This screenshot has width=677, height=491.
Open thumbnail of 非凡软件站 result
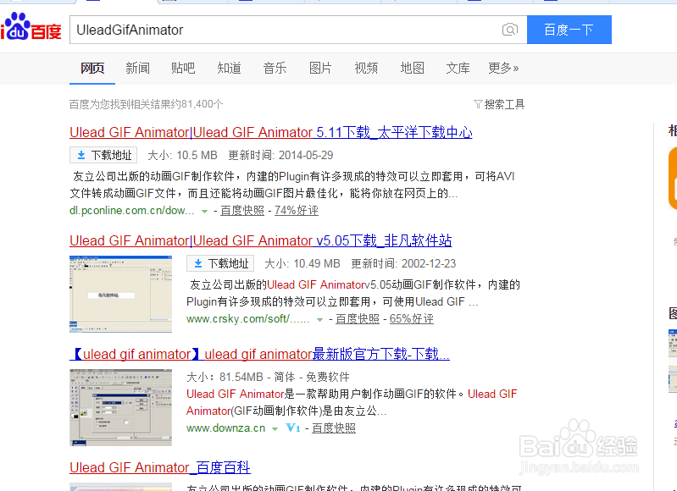(120, 294)
